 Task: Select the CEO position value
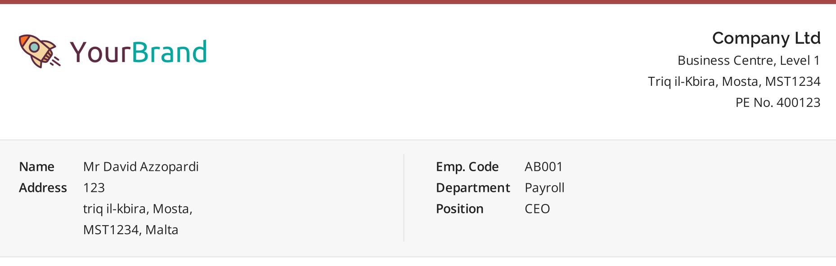[537, 209]
